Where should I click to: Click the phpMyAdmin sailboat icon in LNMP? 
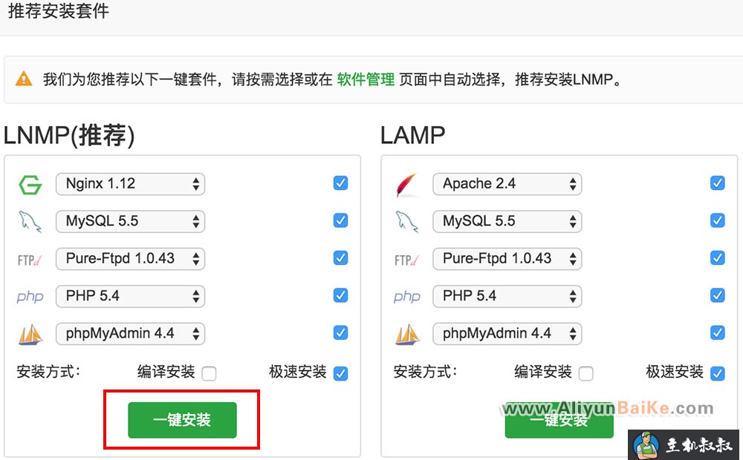point(30,334)
